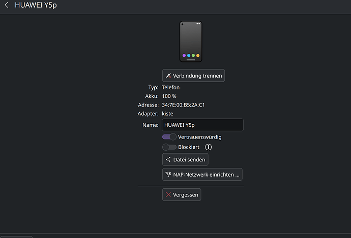
Task: Enable the Blockiert switch
Action: pos(169,147)
